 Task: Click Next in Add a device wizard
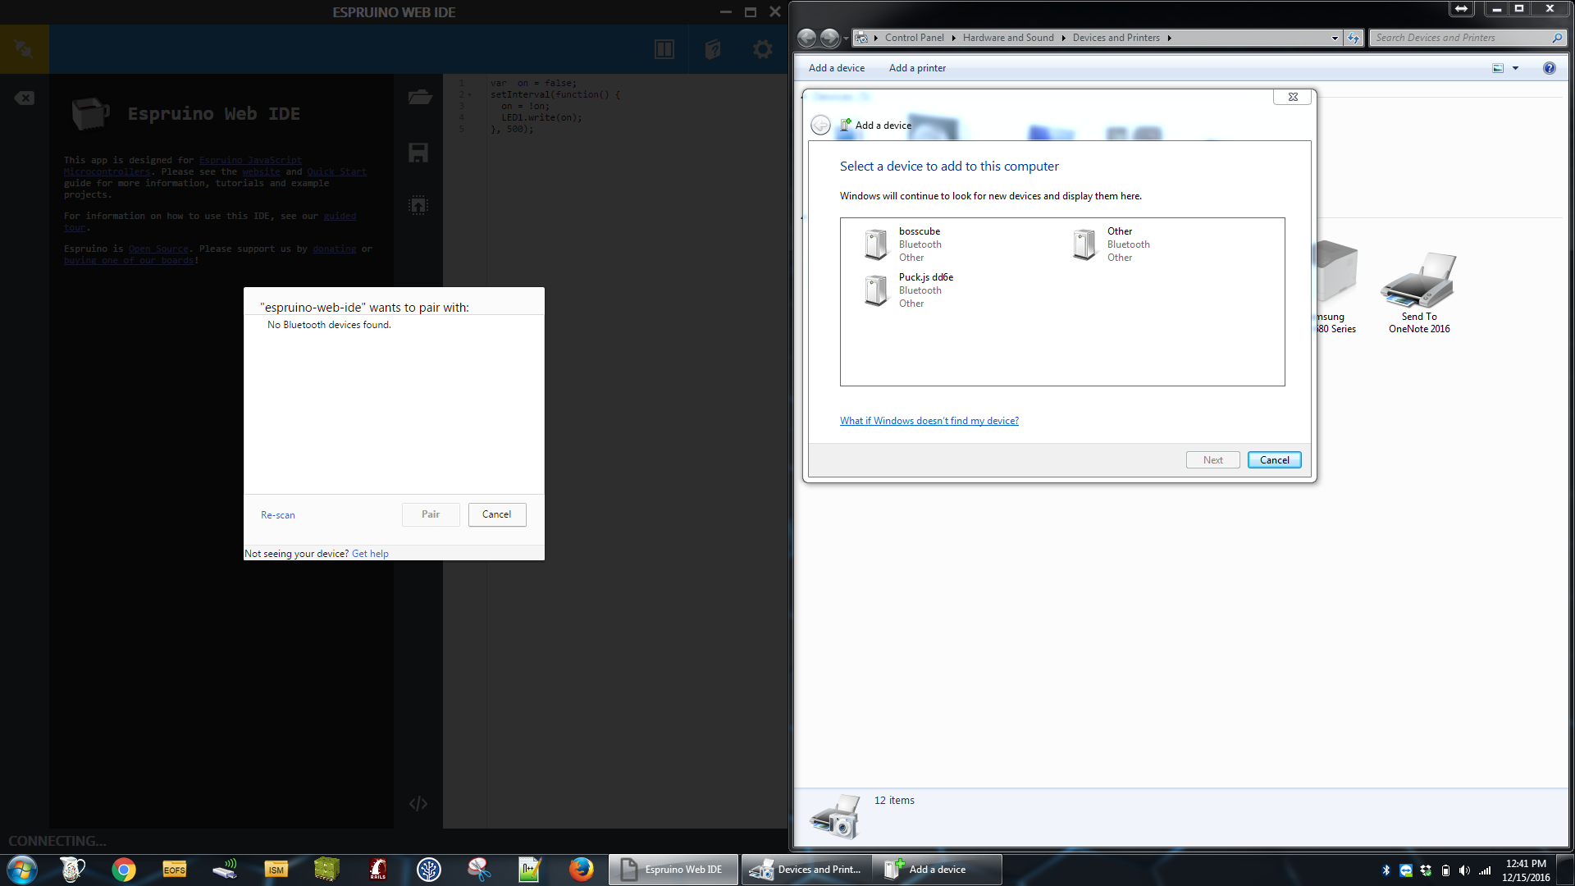pos(1213,460)
